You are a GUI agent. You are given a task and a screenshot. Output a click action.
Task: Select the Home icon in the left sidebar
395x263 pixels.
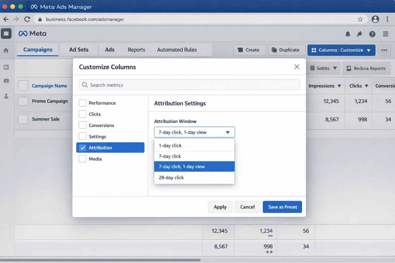click(6, 50)
